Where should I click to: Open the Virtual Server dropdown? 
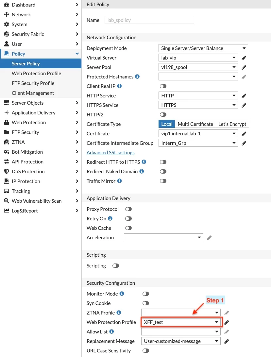(x=198, y=58)
